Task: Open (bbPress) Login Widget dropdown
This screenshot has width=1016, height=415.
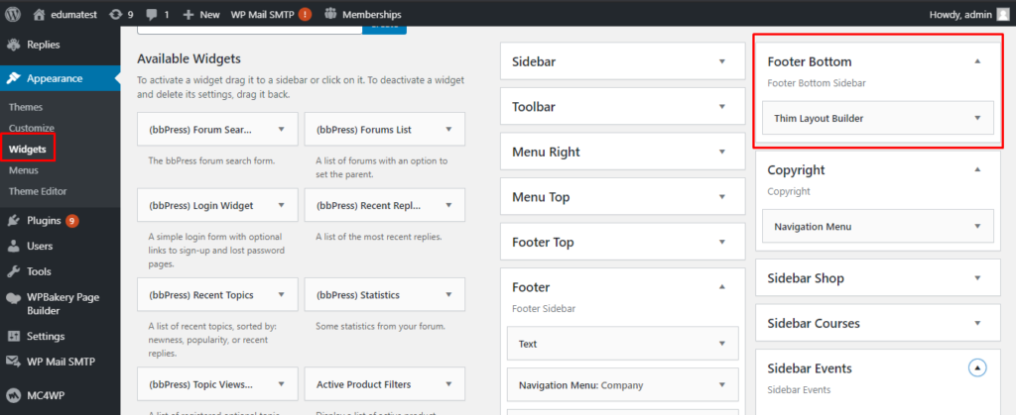Action: 281,205
